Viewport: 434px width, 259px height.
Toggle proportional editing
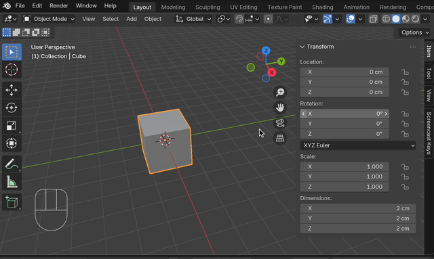coord(268,19)
